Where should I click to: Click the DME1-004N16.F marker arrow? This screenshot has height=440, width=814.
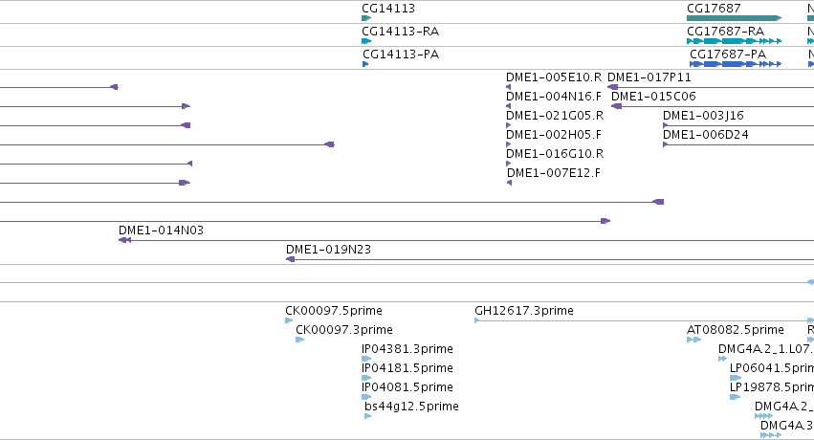[509, 106]
